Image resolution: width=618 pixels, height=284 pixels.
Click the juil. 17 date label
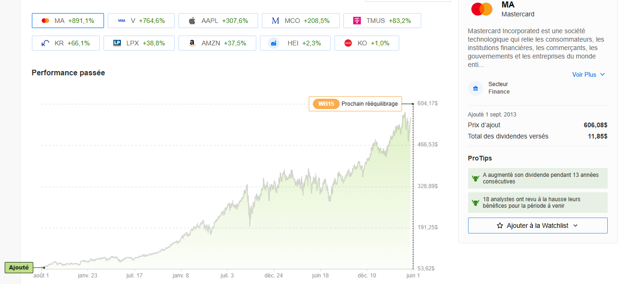click(x=134, y=276)
